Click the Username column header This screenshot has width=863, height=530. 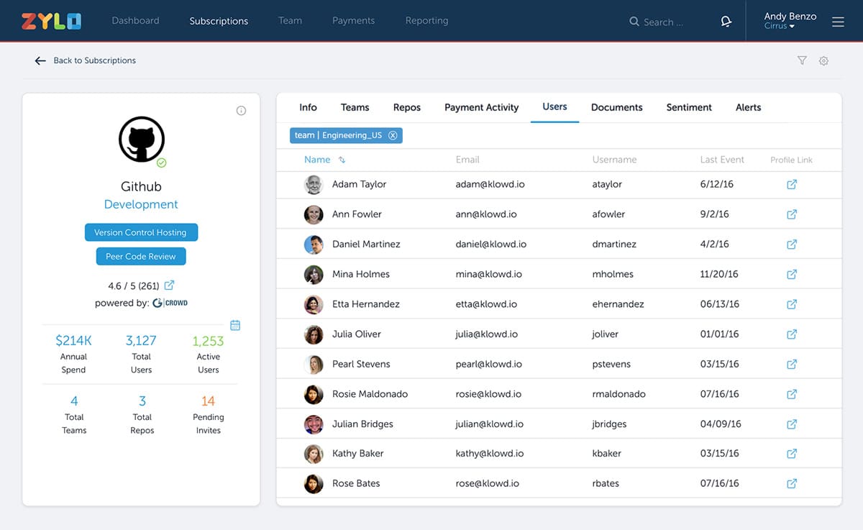point(614,160)
